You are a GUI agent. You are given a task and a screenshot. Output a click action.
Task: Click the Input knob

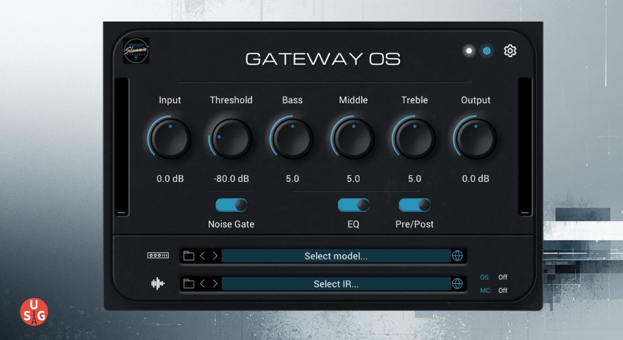click(170, 138)
